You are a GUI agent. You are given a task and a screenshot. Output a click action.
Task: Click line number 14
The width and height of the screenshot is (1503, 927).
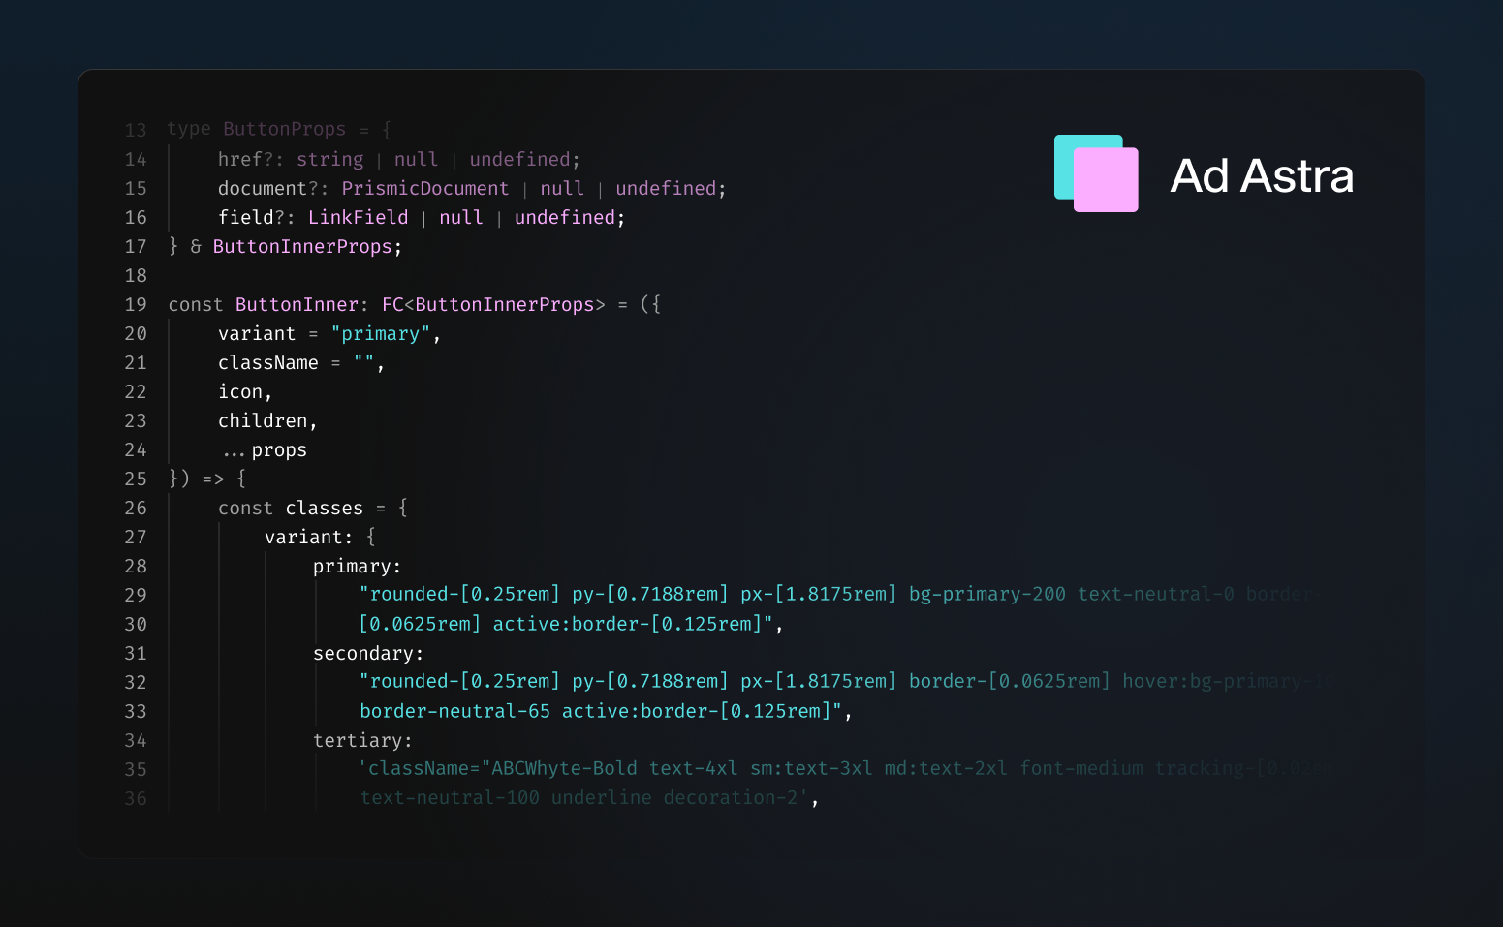136,159
